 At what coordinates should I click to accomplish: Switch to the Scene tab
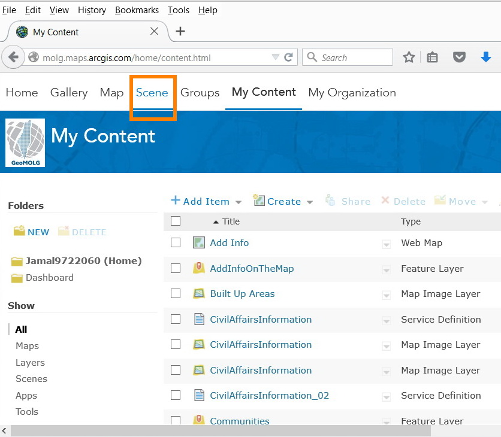[152, 93]
